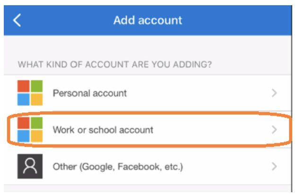
Task: Click the 'What kind of account' section heading
Action: click(114, 64)
